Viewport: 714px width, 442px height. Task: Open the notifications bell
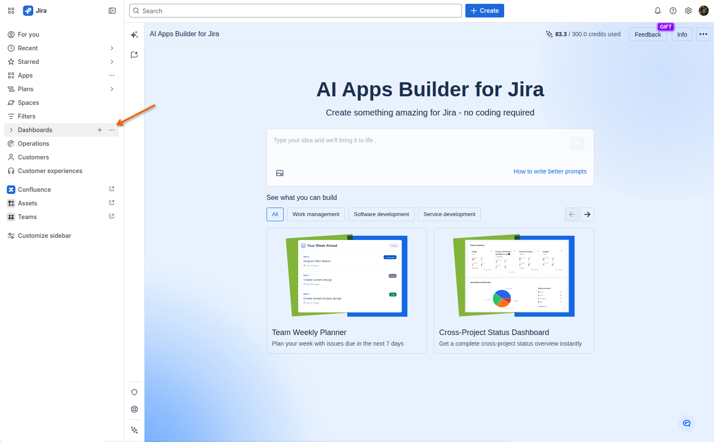[658, 11]
